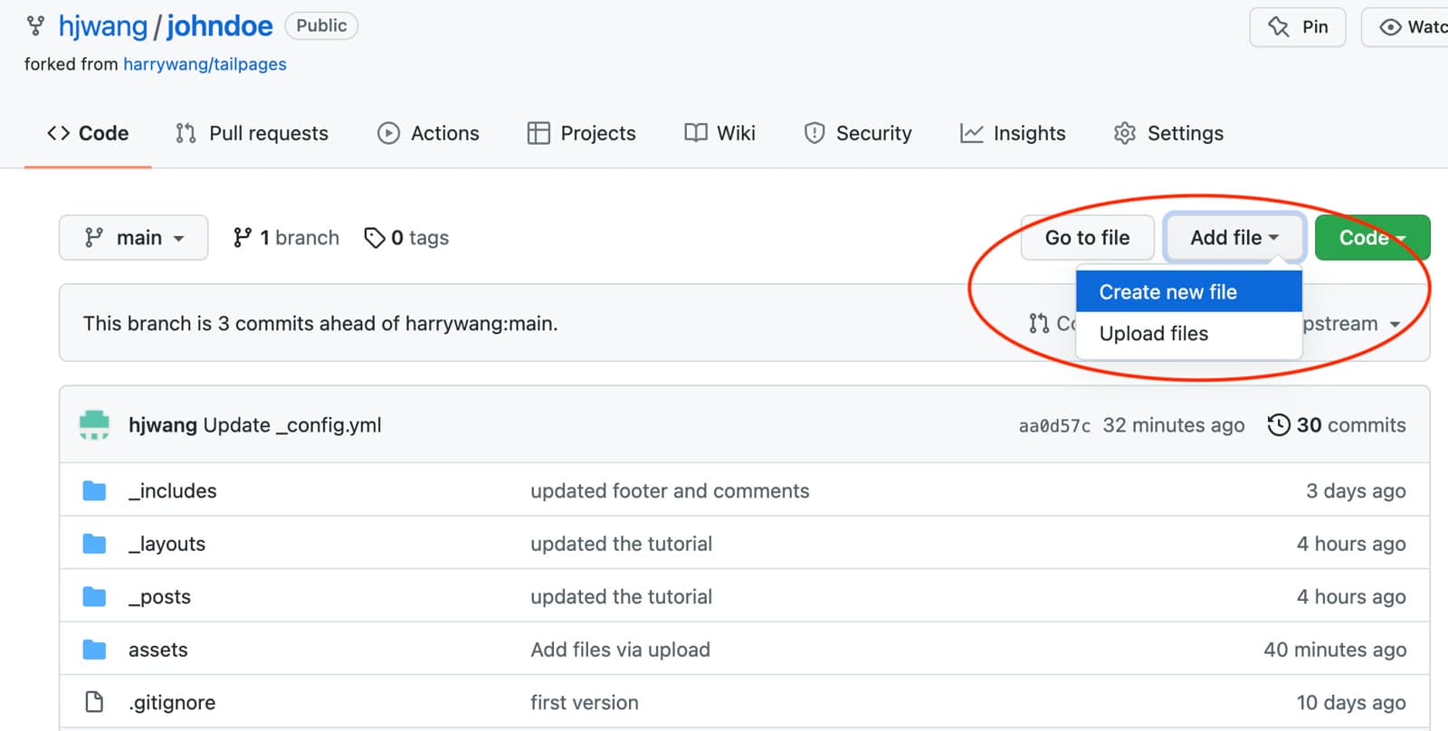1448x731 pixels.
Task: Click hjwang's avatar in commit row
Action: pos(94,424)
